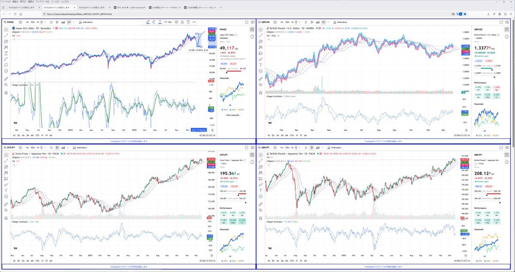This screenshot has height=272, width=515.
Task: Add compare symbol plus beside NIKKEI
Action: pyautogui.click(x=20, y=22)
